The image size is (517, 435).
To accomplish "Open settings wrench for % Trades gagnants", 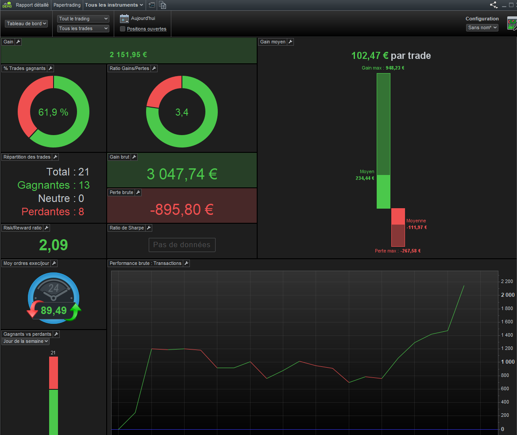I will tap(50, 68).
